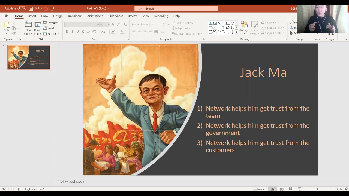Screen dimensions: 349x196
Task: Open the Notes pane from status bar
Action: 259,189
